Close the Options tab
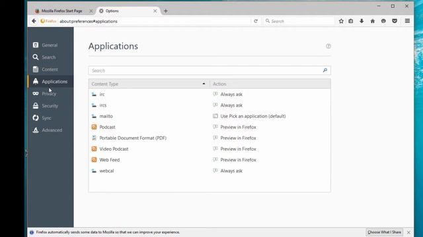The width and height of the screenshot is (423, 237). pyautogui.click(x=155, y=11)
